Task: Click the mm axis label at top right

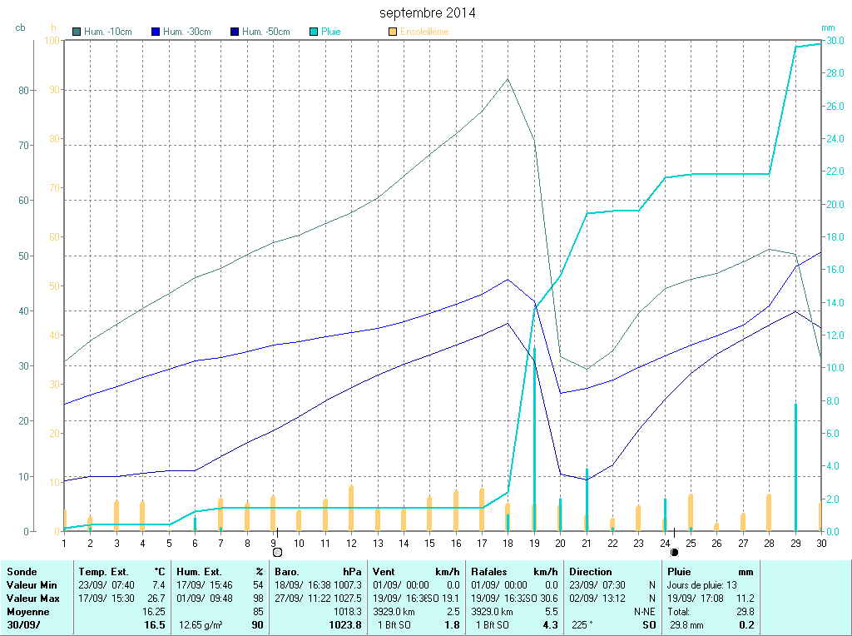Action: pos(828,27)
